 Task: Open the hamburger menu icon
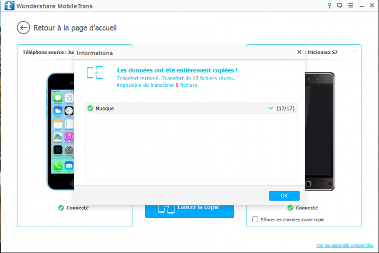click(x=351, y=5)
